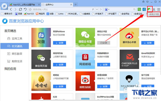Viewport: 161px width, 101px height.
Task: Click the skin shirt icon in title bar
Action: (x=147, y=2)
